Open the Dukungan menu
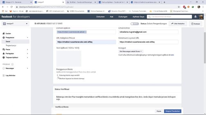 point(123,17)
